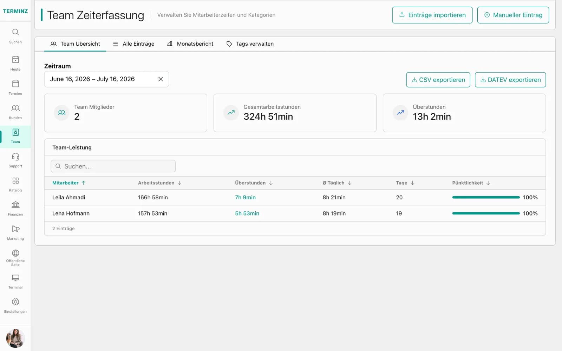Sort by Überstunden column header
The height and width of the screenshot is (351, 562).
[254, 183]
